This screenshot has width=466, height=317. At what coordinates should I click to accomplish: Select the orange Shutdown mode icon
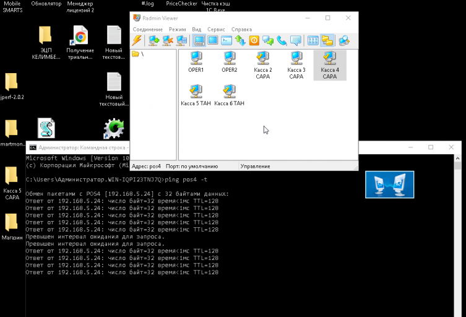[254, 40]
